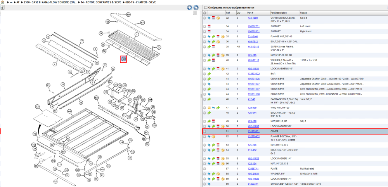388x187 pixels.
Task: Click the box icon in row 492-11038
Action: coord(222,126)
